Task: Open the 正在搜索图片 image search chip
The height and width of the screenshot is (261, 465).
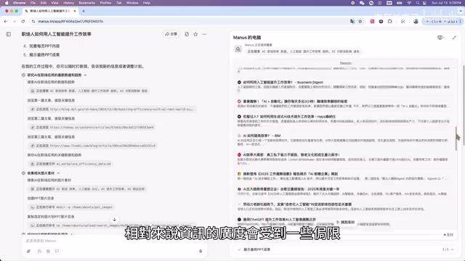Action: coord(87,188)
